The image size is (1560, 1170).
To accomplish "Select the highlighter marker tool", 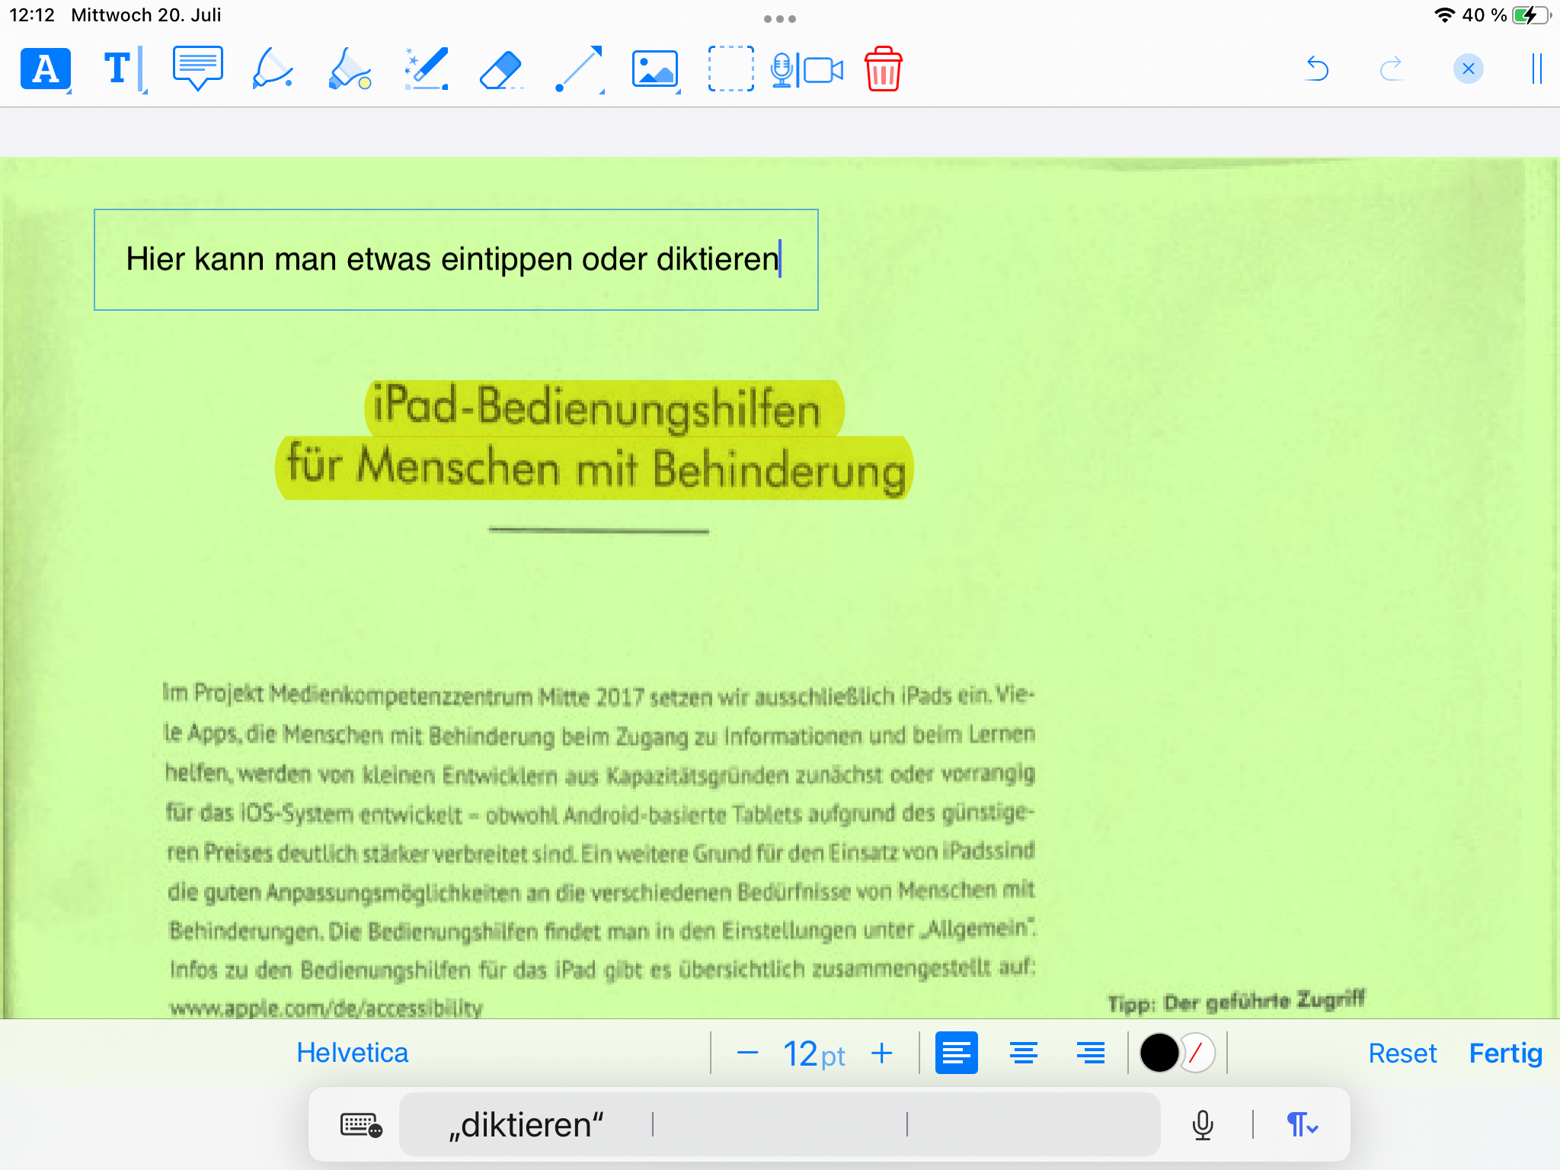I will pyautogui.click(x=273, y=69).
